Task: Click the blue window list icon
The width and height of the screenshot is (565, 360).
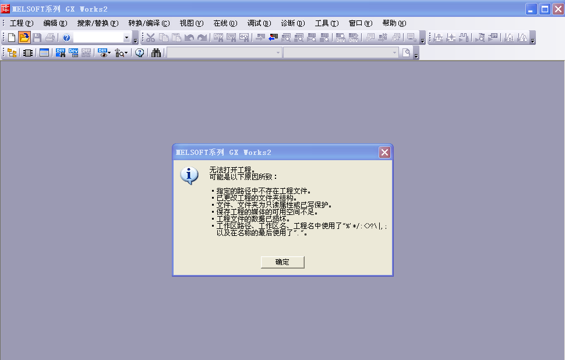Action: pyautogui.click(x=44, y=53)
